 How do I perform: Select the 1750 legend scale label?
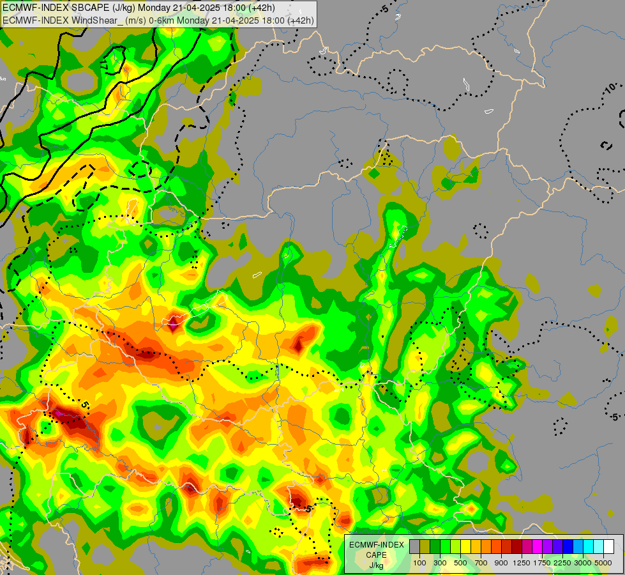tap(542, 563)
